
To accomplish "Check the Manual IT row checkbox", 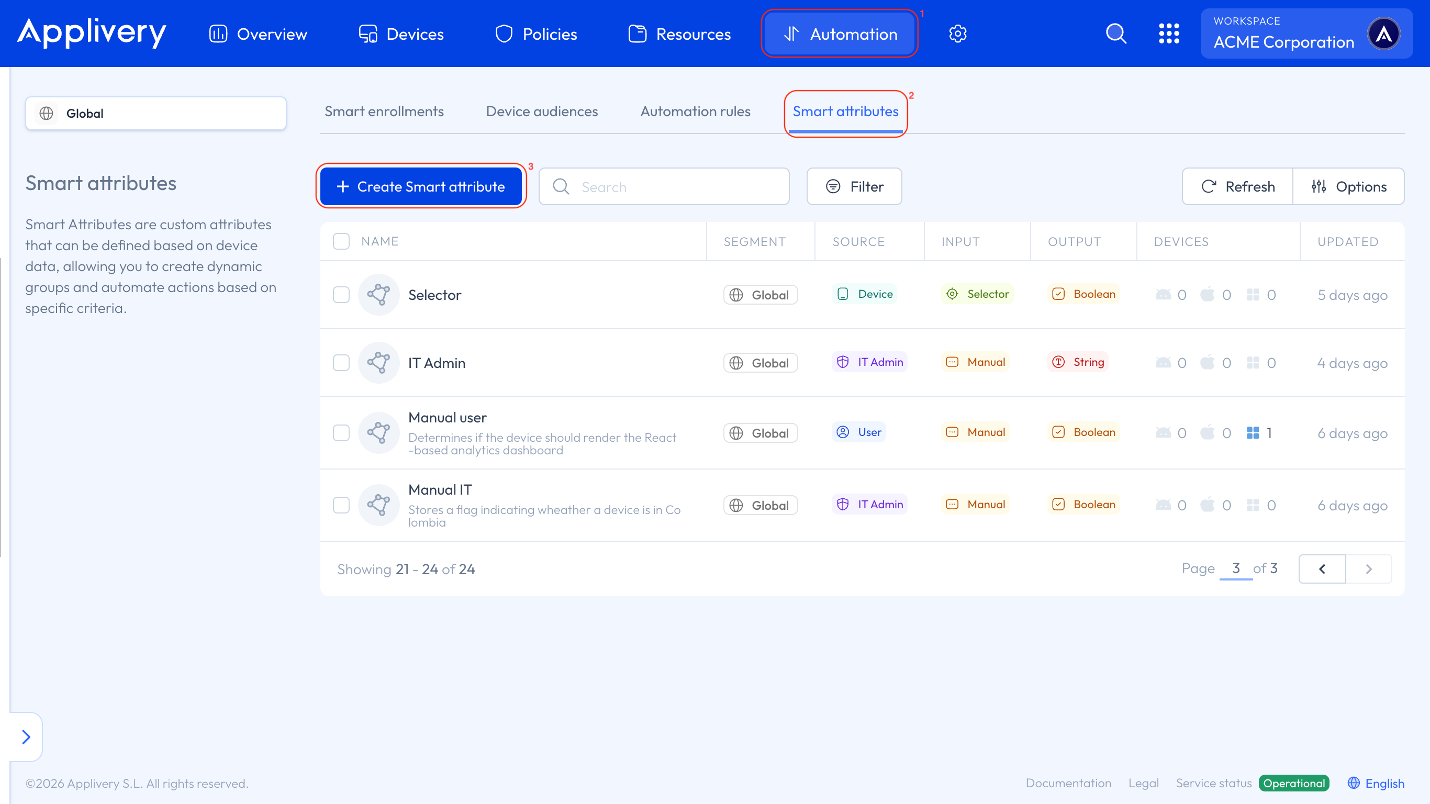I will tap(341, 505).
